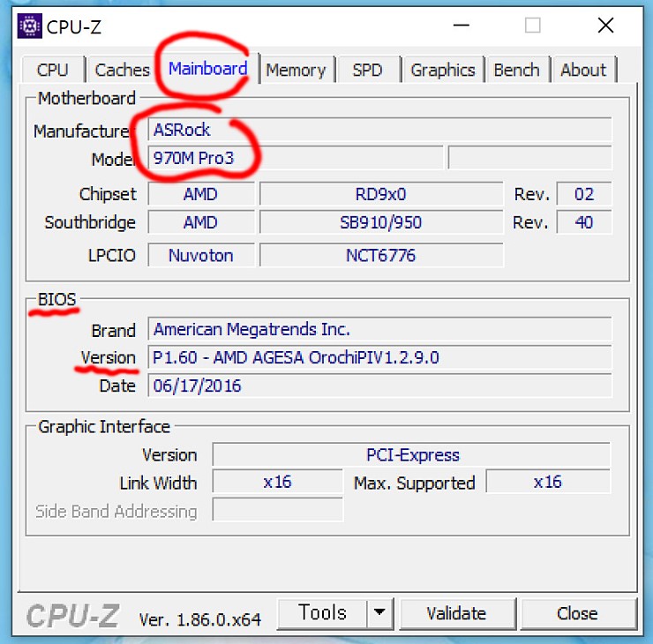Click the Close button
653x644 pixels.
[x=578, y=614]
